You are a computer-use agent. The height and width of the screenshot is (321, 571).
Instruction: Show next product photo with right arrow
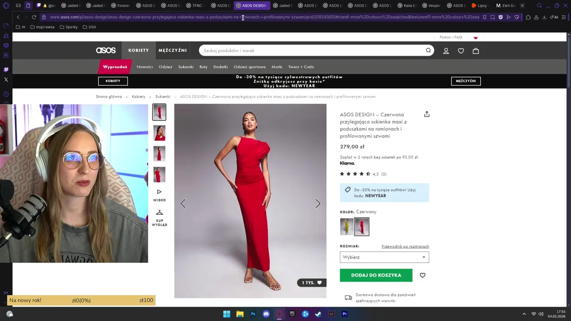318,204
